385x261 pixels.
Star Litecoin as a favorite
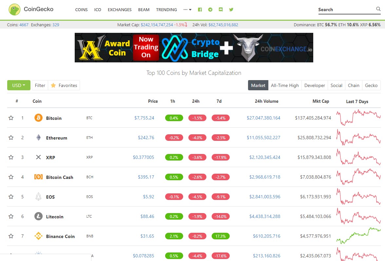(x=11, y=216)
